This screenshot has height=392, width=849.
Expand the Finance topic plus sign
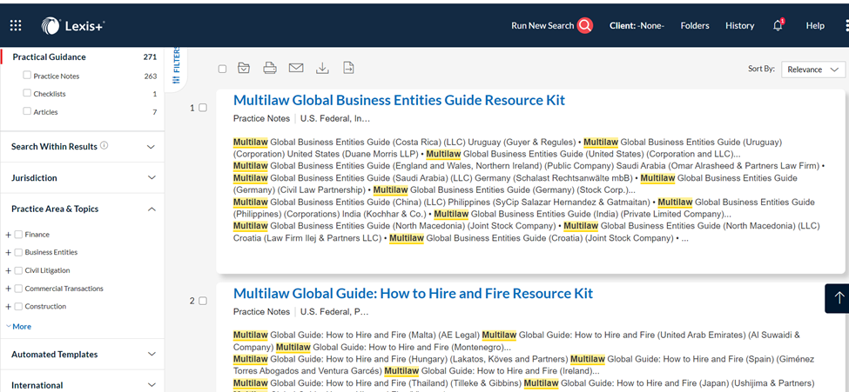click(x=8, y=235)
